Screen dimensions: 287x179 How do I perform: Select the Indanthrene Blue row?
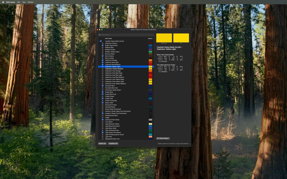[x=126, y=115]
